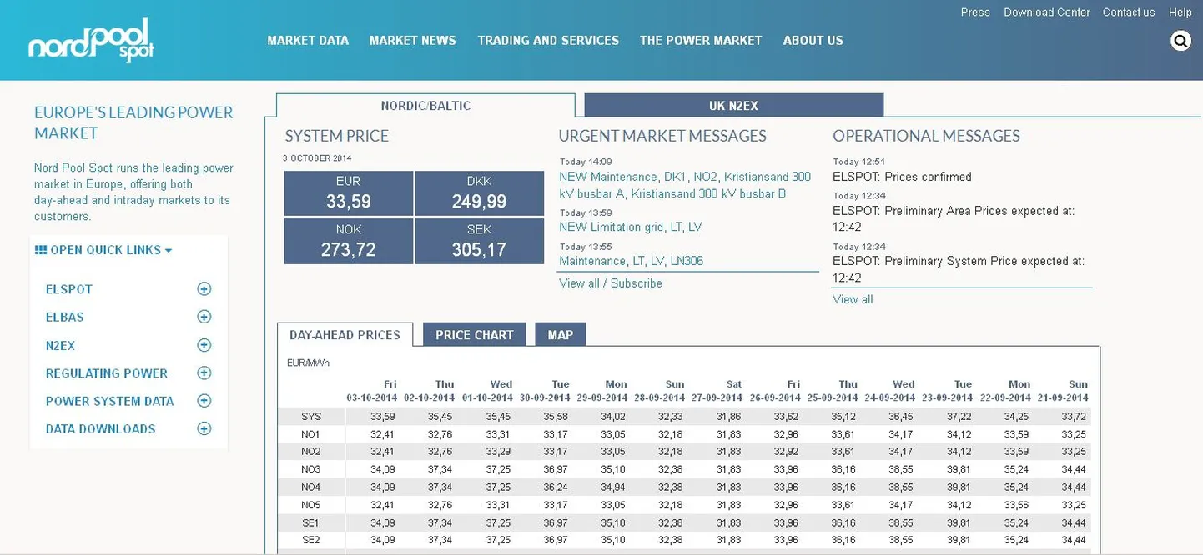Open The Power Market menu
Image resolution: width=1203 pixels, height=555 pixels.
click(701, 40)
